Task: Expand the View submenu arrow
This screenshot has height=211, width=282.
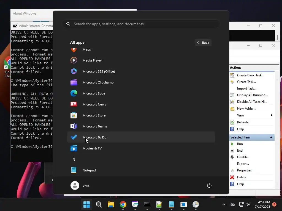Action: point(272,115)
